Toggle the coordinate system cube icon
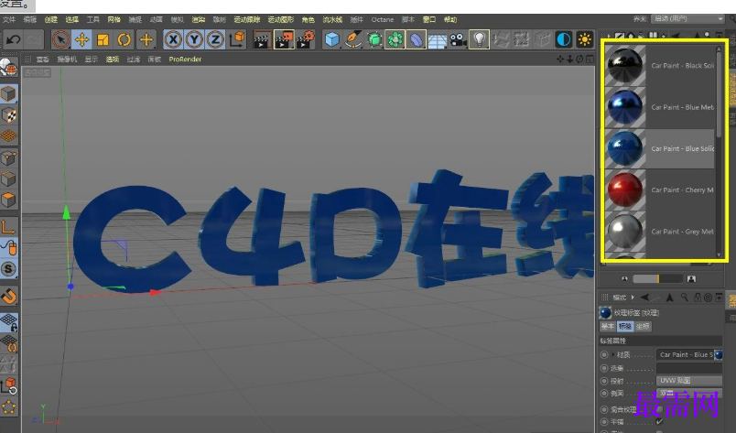736x433 pixels. point(237,39)
